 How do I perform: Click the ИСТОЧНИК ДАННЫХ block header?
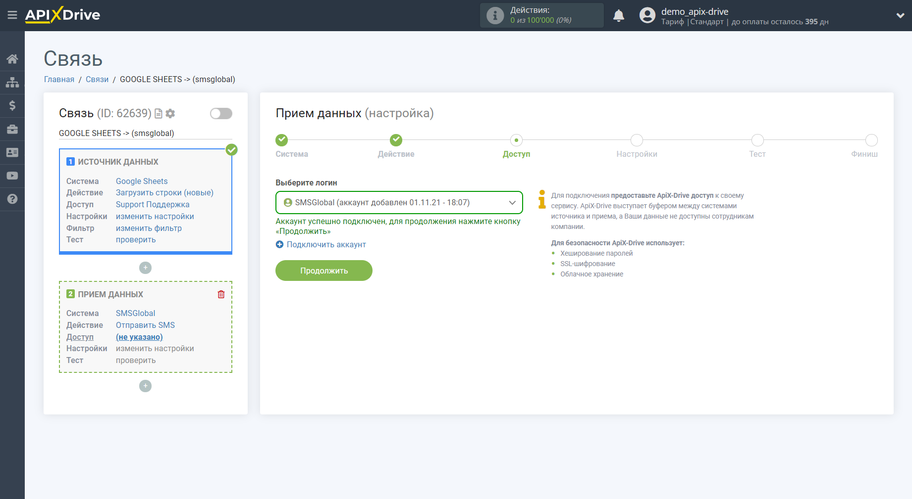pos(118,162)
